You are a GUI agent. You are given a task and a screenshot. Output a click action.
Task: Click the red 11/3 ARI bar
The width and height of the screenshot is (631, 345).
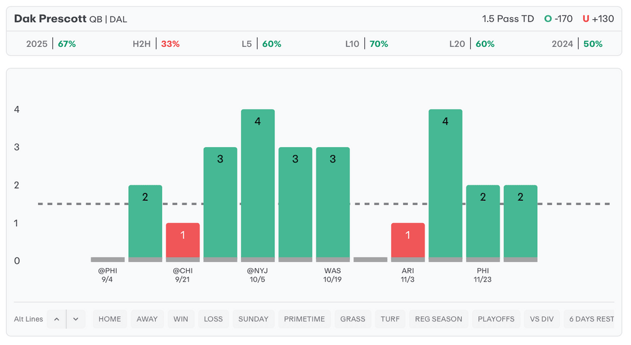click(x=408, y=240)
